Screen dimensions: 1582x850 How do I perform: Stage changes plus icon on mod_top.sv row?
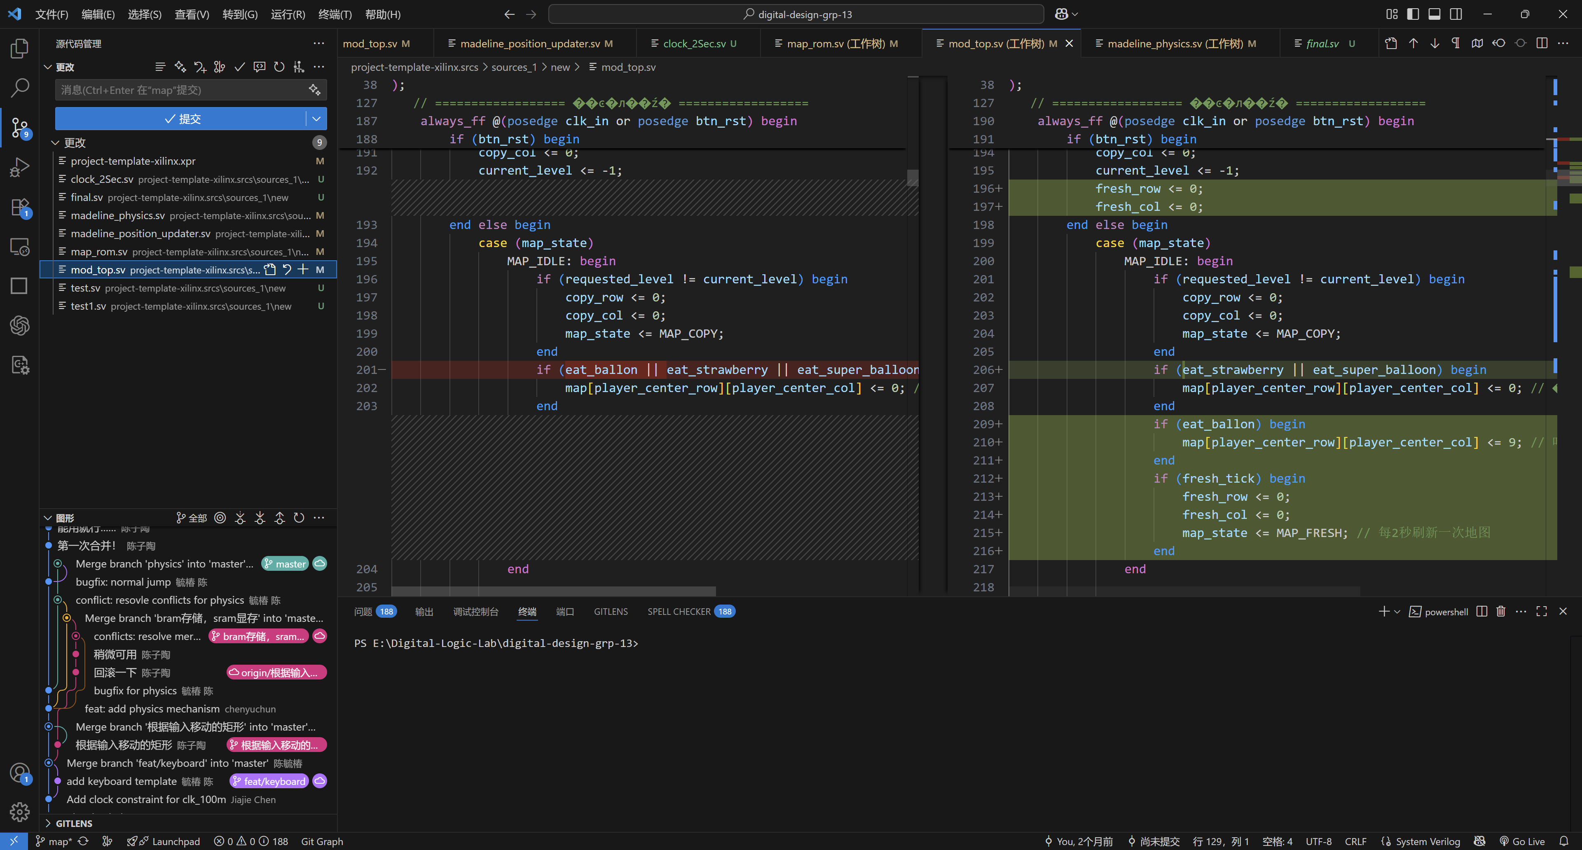coord(303,269)
